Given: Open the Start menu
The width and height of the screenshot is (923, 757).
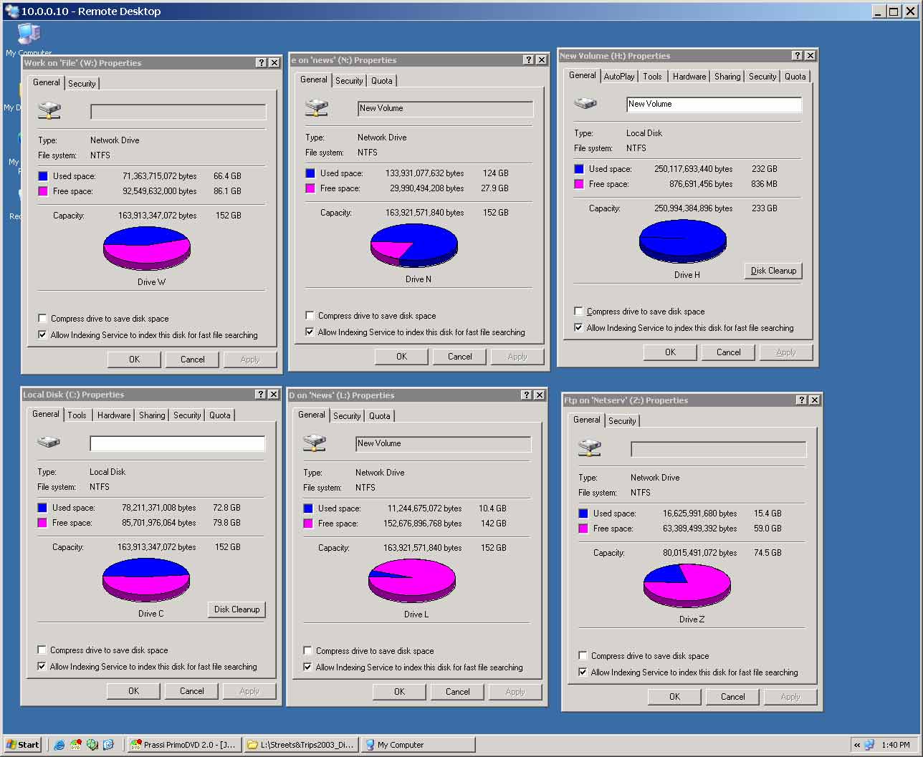Looking at the screenshot, I should pos(23,745).
